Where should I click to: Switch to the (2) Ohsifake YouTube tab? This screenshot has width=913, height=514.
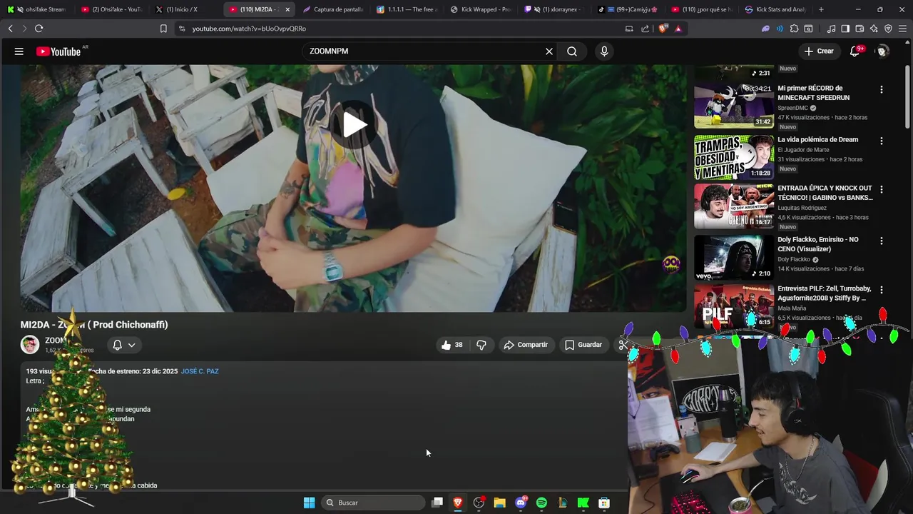coord(111,9)
